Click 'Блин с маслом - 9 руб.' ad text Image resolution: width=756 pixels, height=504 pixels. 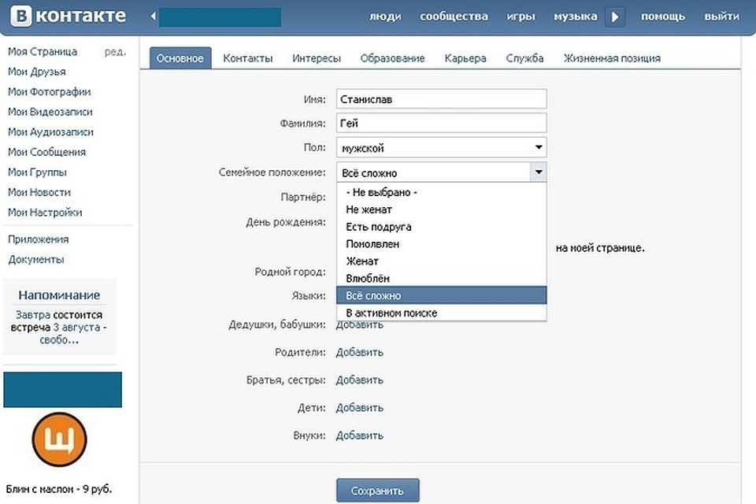pos(59,489)
